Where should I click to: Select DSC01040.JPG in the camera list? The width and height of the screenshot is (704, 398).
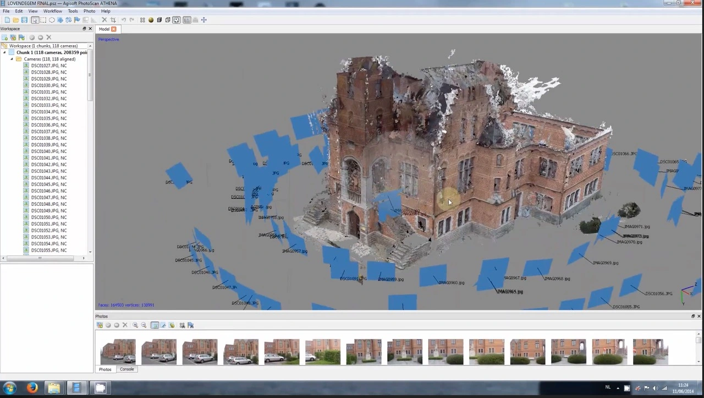[48, 151]
